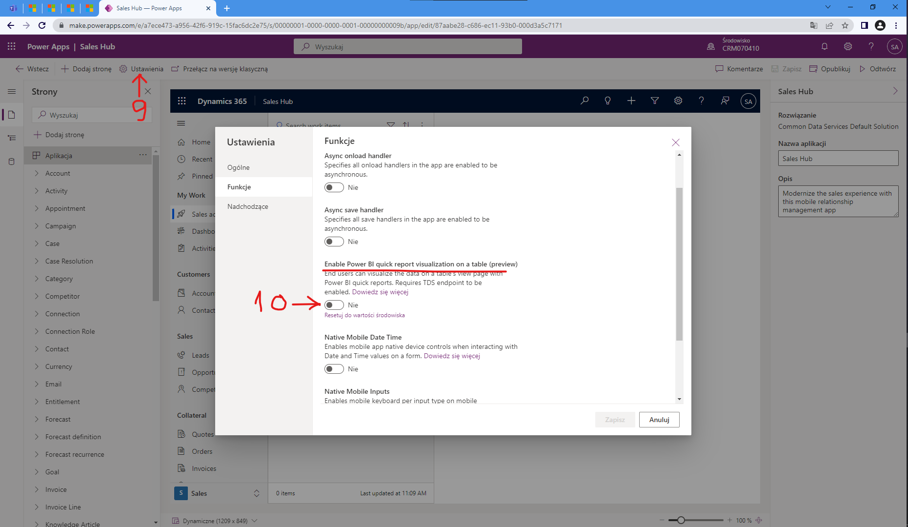Image resolution: width=908 pixels, height=527 pixels.
Task: Open the Navigation tree icon in left rail
Action: coord(12,138)
